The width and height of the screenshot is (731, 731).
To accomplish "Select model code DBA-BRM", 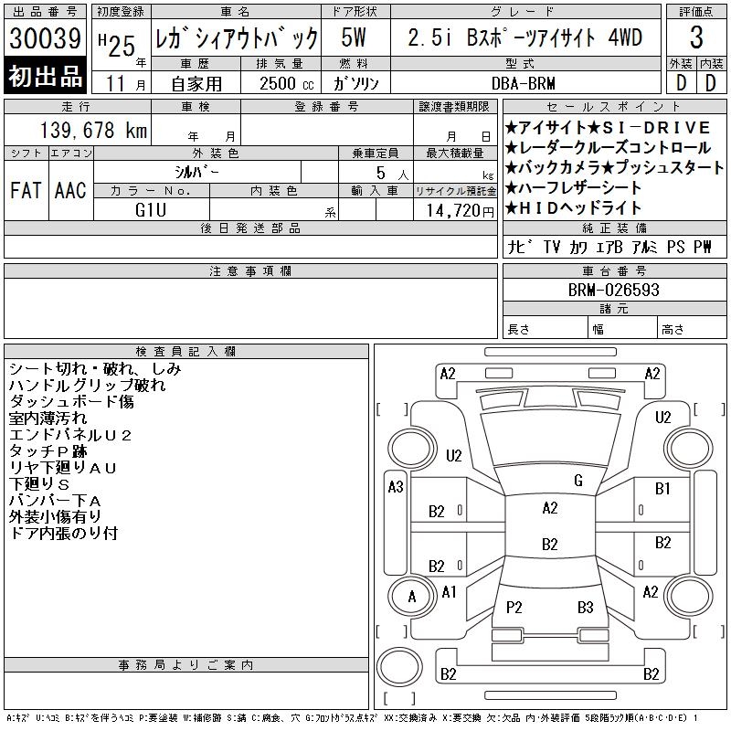I will point(524,83).
